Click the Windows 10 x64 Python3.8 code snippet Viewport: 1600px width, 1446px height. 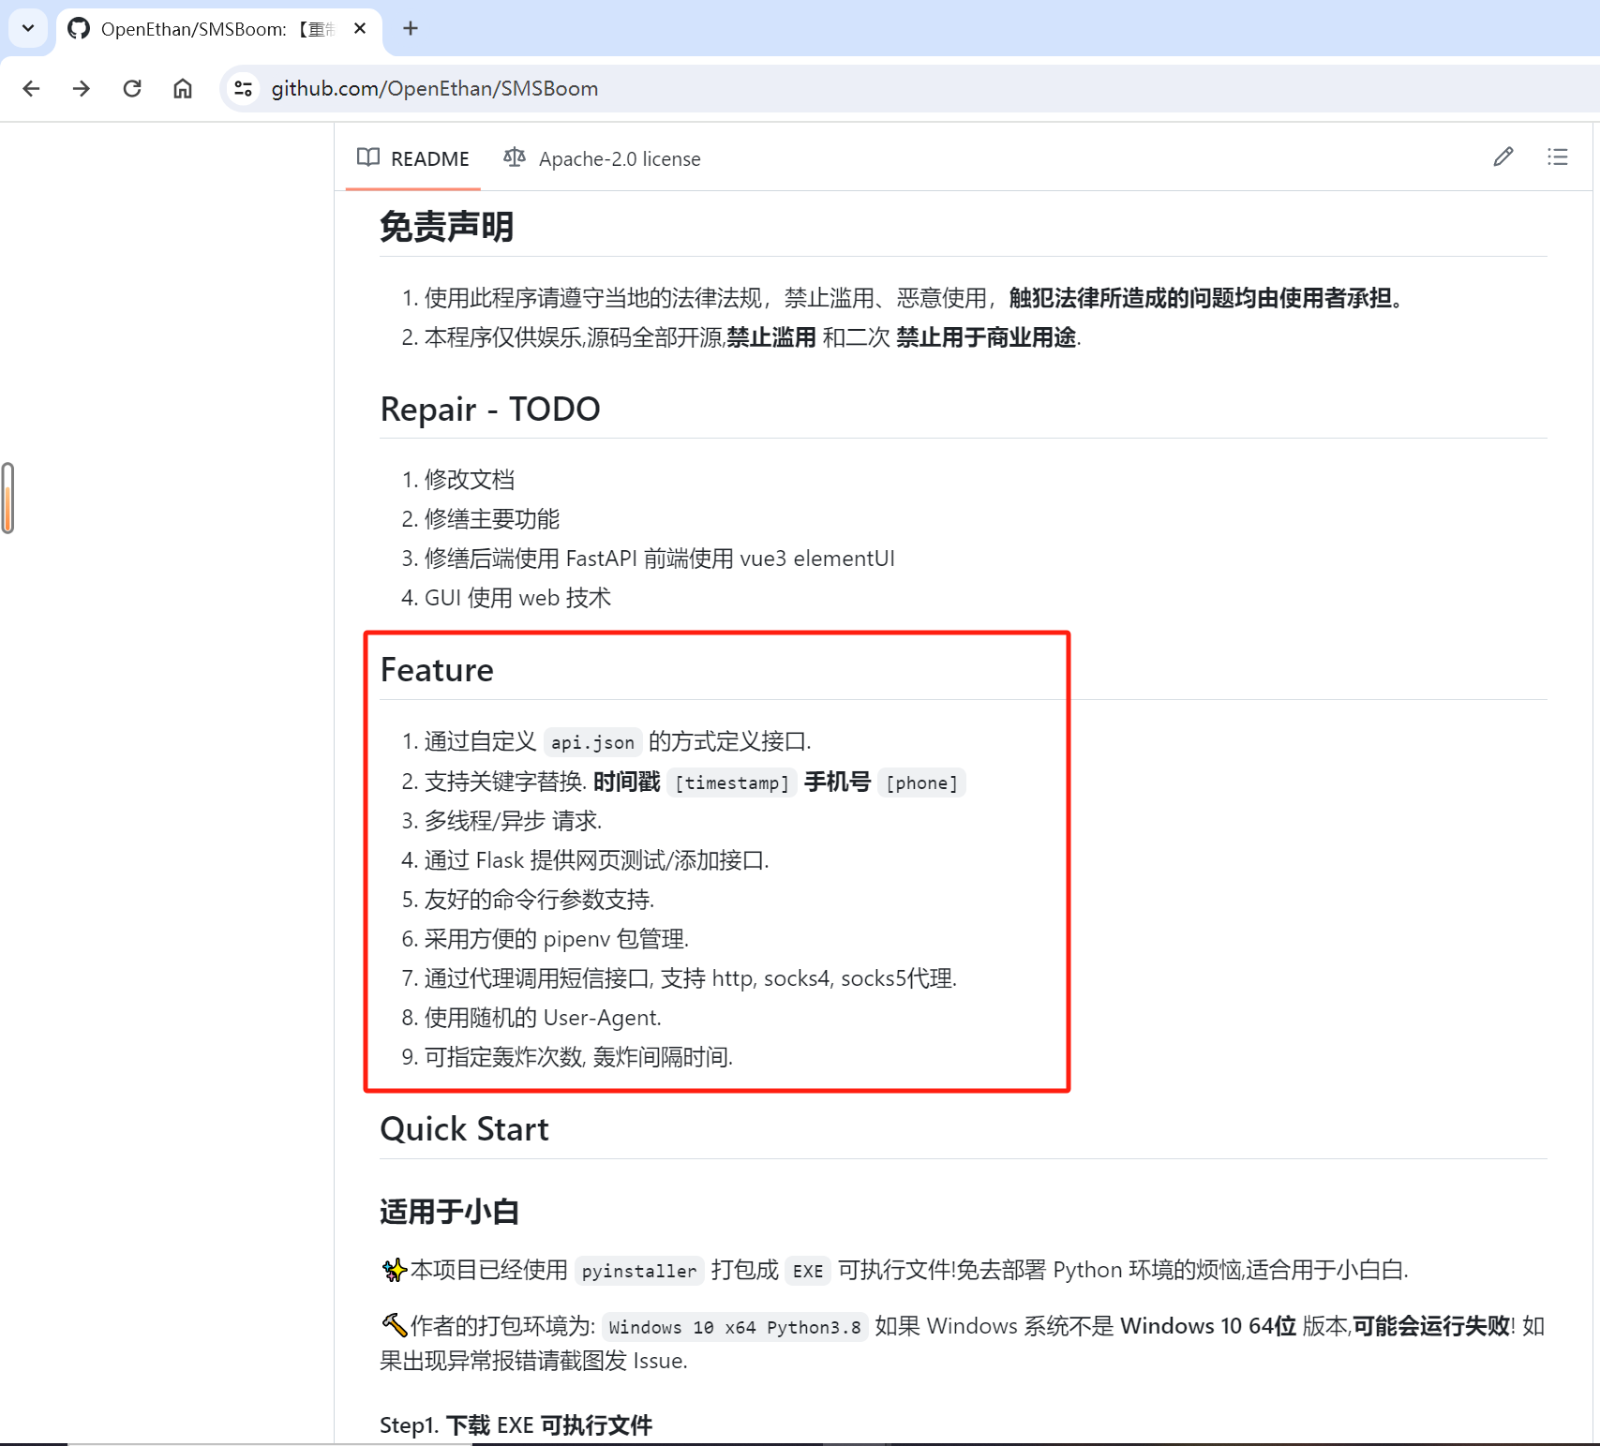click(x=735, y=1327)
